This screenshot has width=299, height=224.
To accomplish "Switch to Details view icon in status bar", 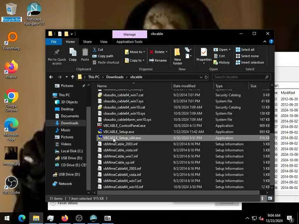I will [x=263, y=198].
